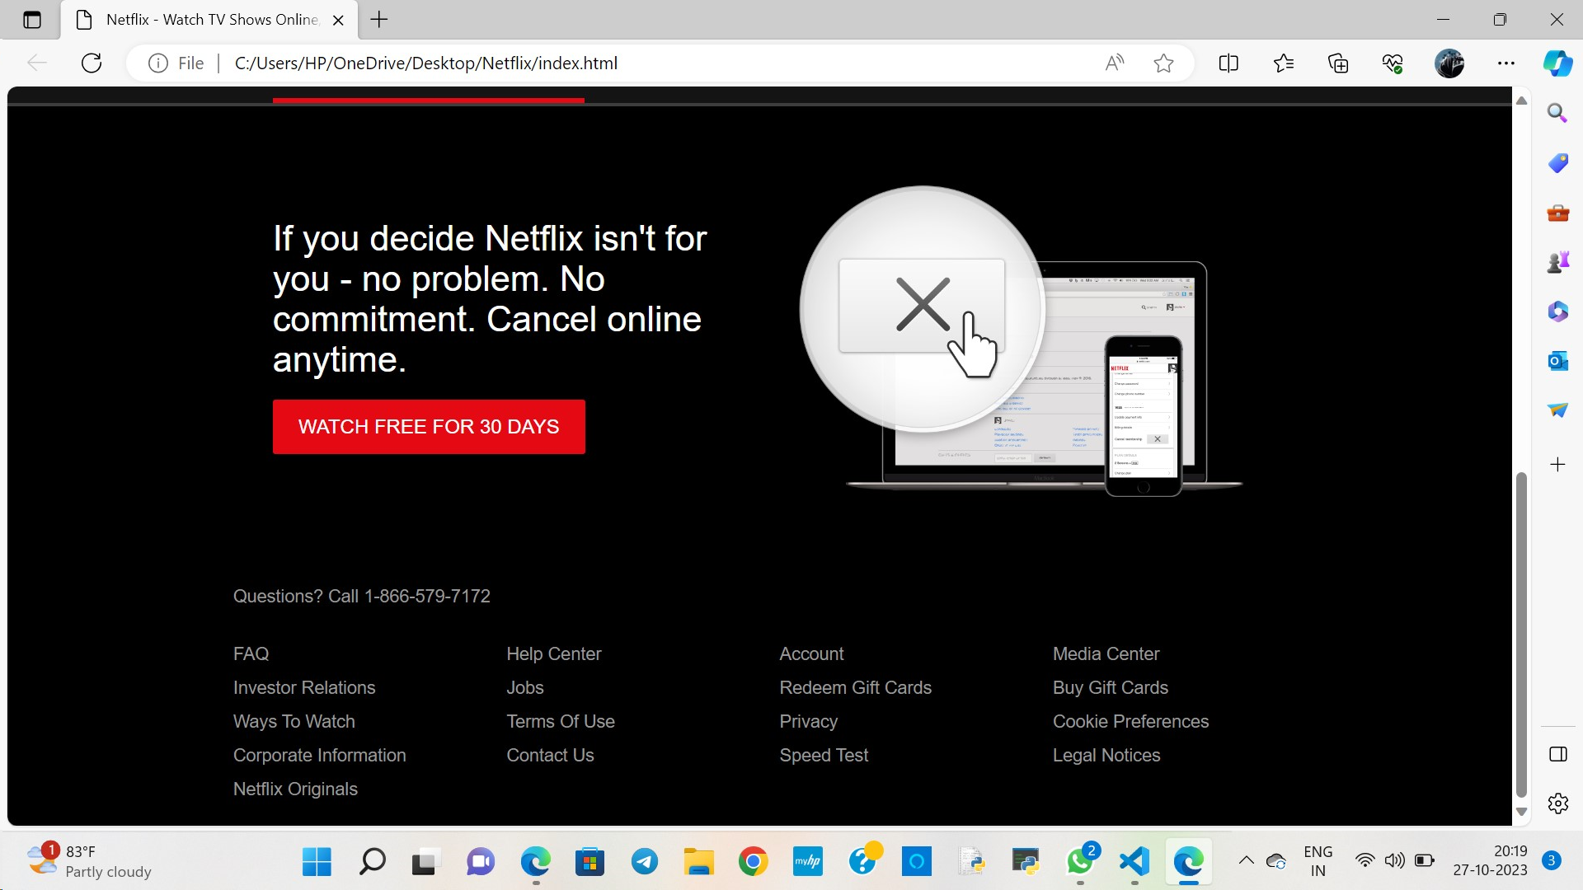
Task: Start Read aloud from the address bar
Action: click(x=1116, y=63)
